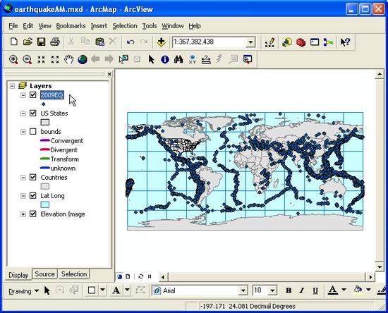Click the Lat Long symbol swatch
Image resolution: width=388 pixels, height=313 pixels.
(44, 204)
